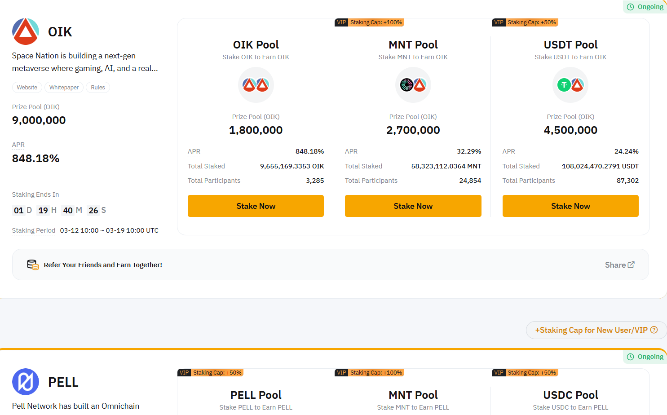Click the 1,800,000 prize pool value

pyautogui.click(x=256, y=130)
